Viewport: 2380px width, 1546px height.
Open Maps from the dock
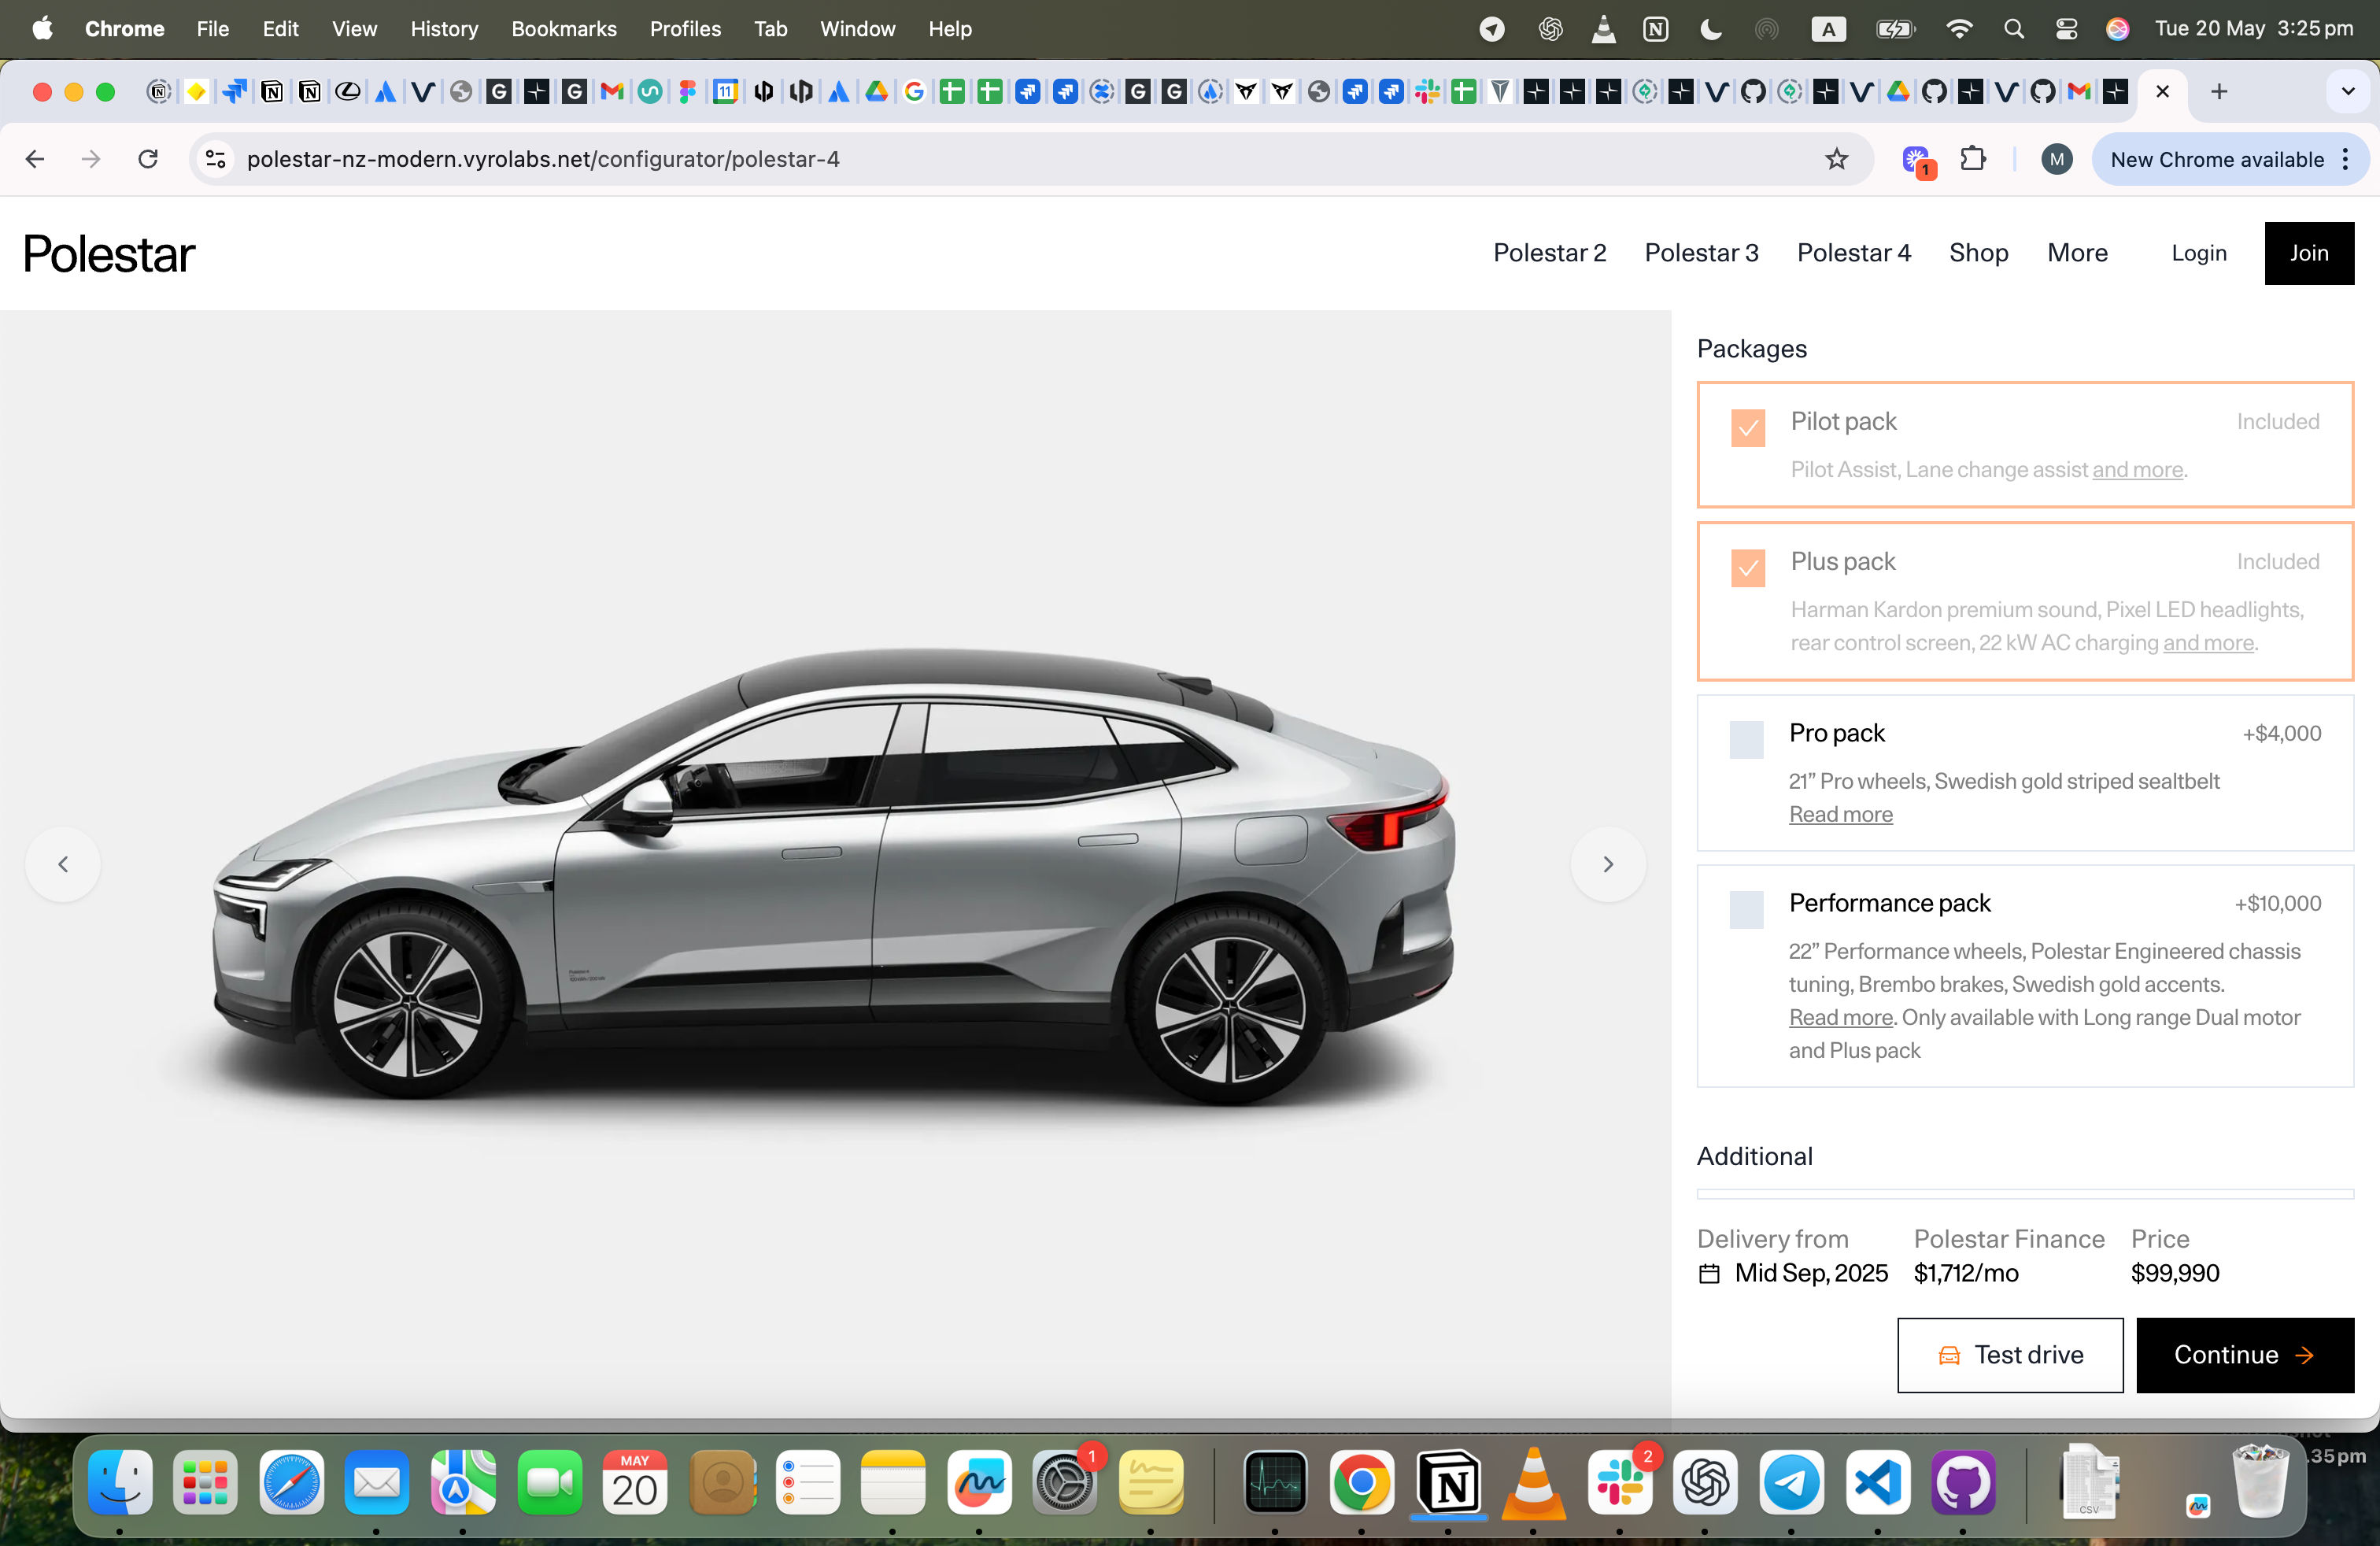click(x=463, y=1482)
